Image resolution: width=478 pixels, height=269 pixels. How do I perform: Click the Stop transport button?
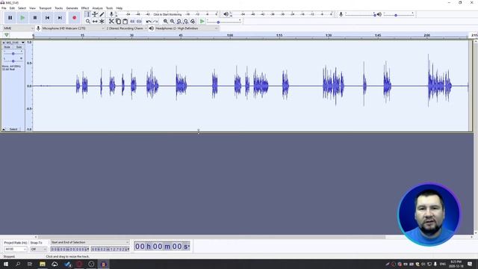tap(35, 18)
